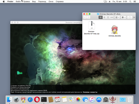Expand hidden toolbar items chevron

click(x=134, y=17)
